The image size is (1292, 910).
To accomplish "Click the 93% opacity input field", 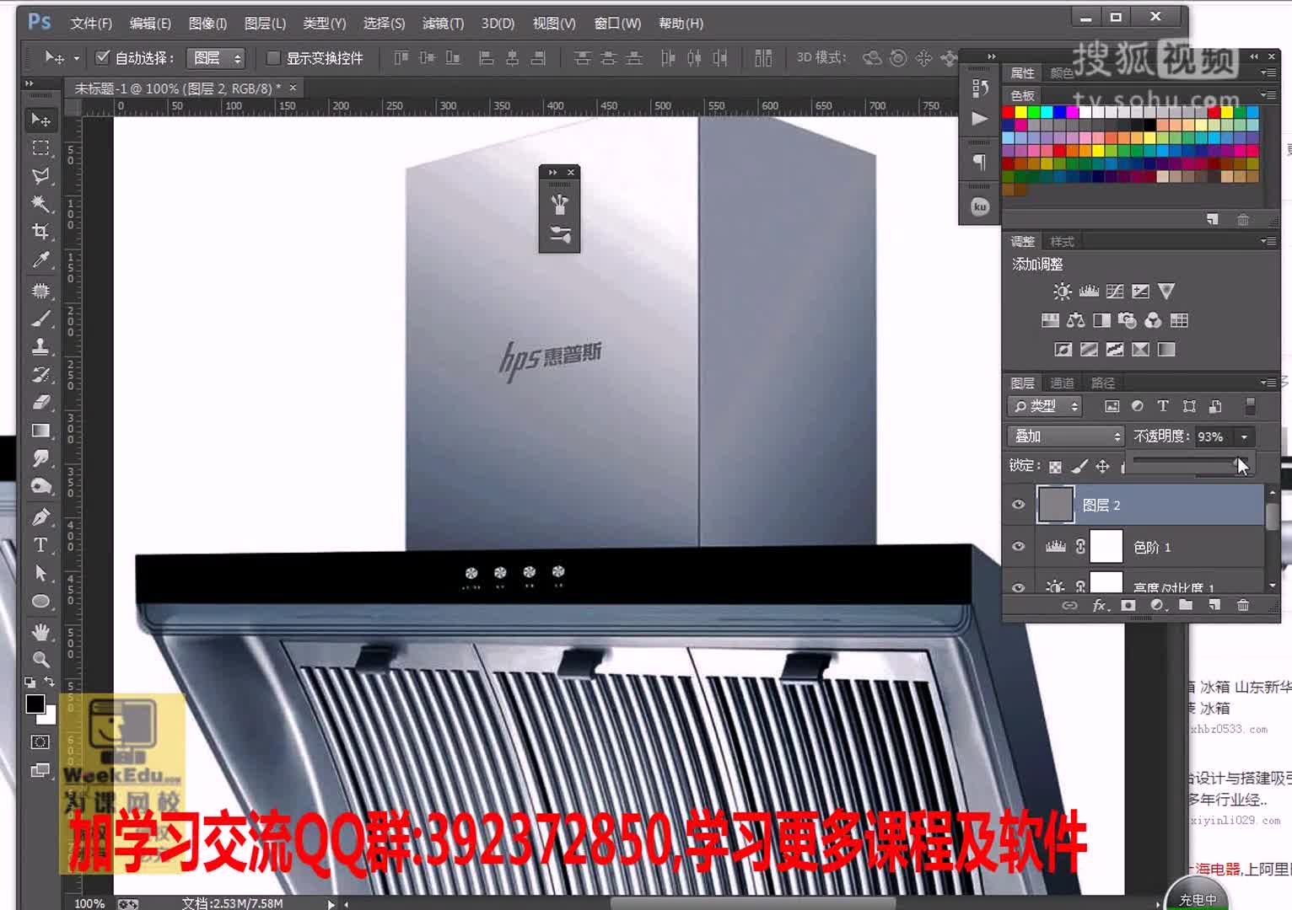I will [x=1214, y=436].
